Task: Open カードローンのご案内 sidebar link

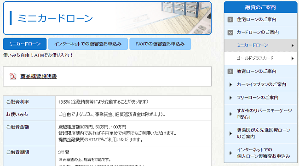Action: tap(258, 32)
